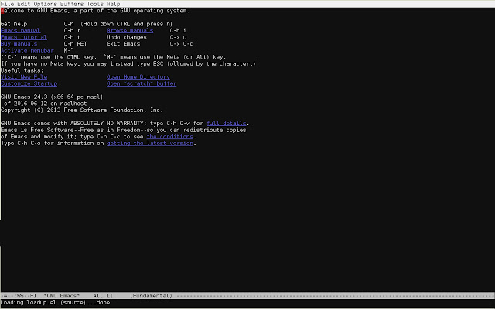Click Open *scratch* buffer link
The image size is (495, 309).
[142, 83]
